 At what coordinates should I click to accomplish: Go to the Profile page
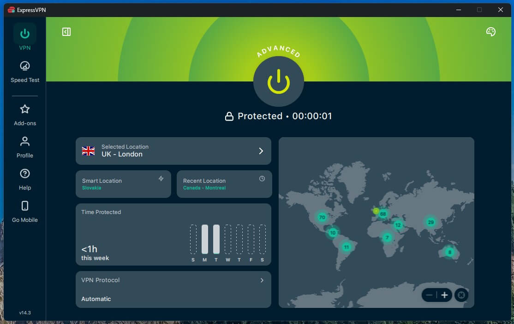point(25,147)
